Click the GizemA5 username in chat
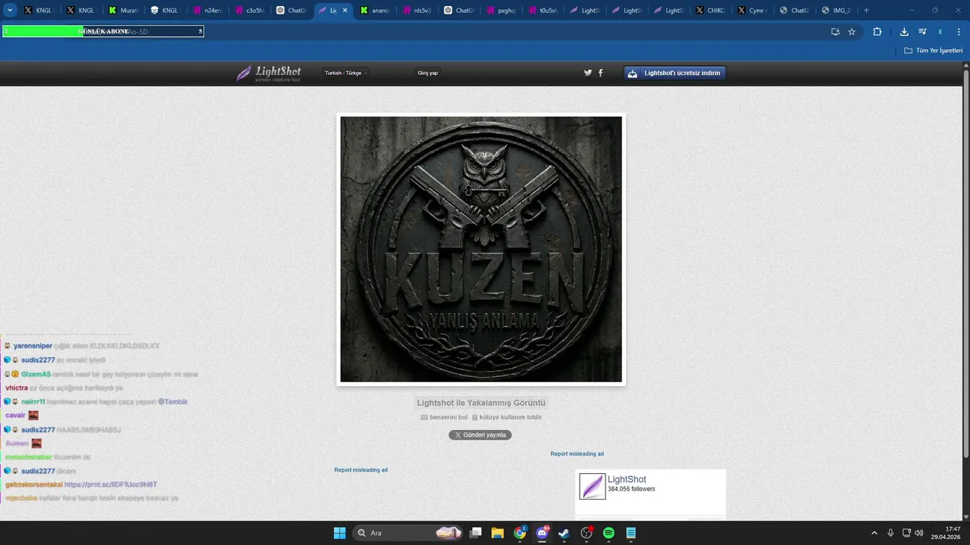 click(36, 374)
